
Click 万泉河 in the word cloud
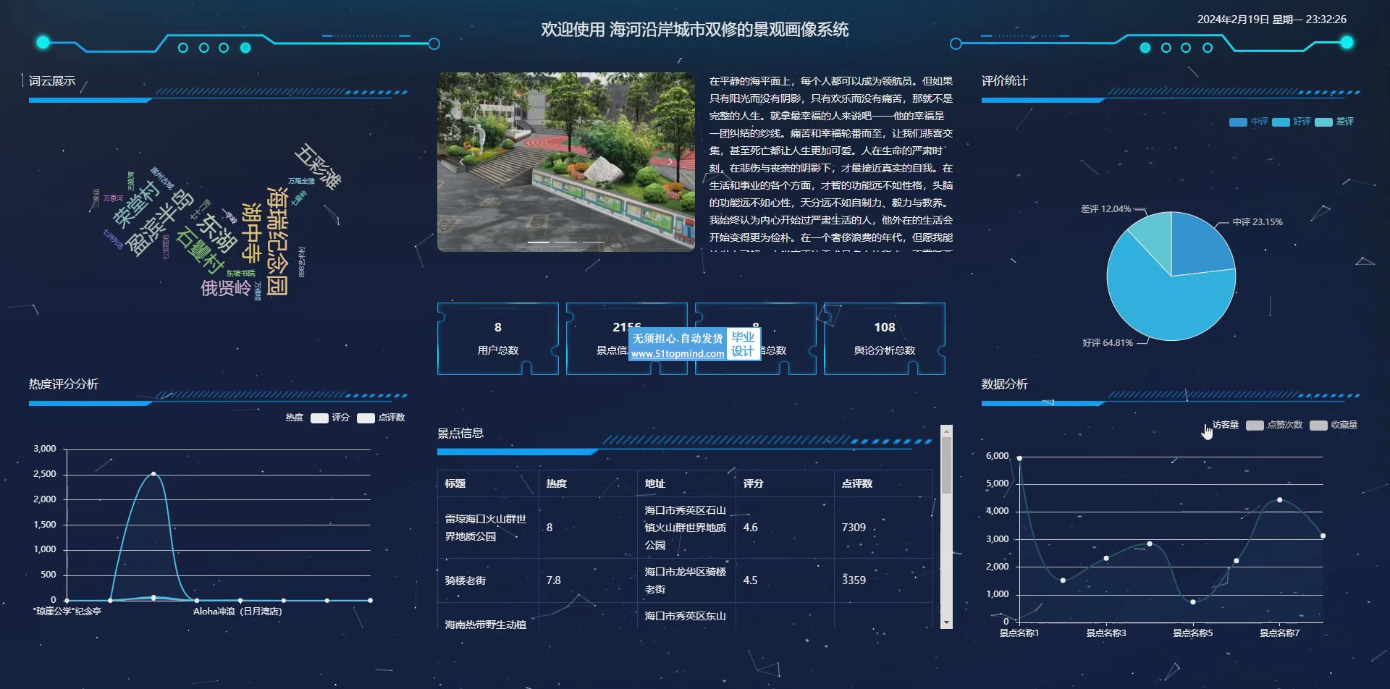[113, 198]
